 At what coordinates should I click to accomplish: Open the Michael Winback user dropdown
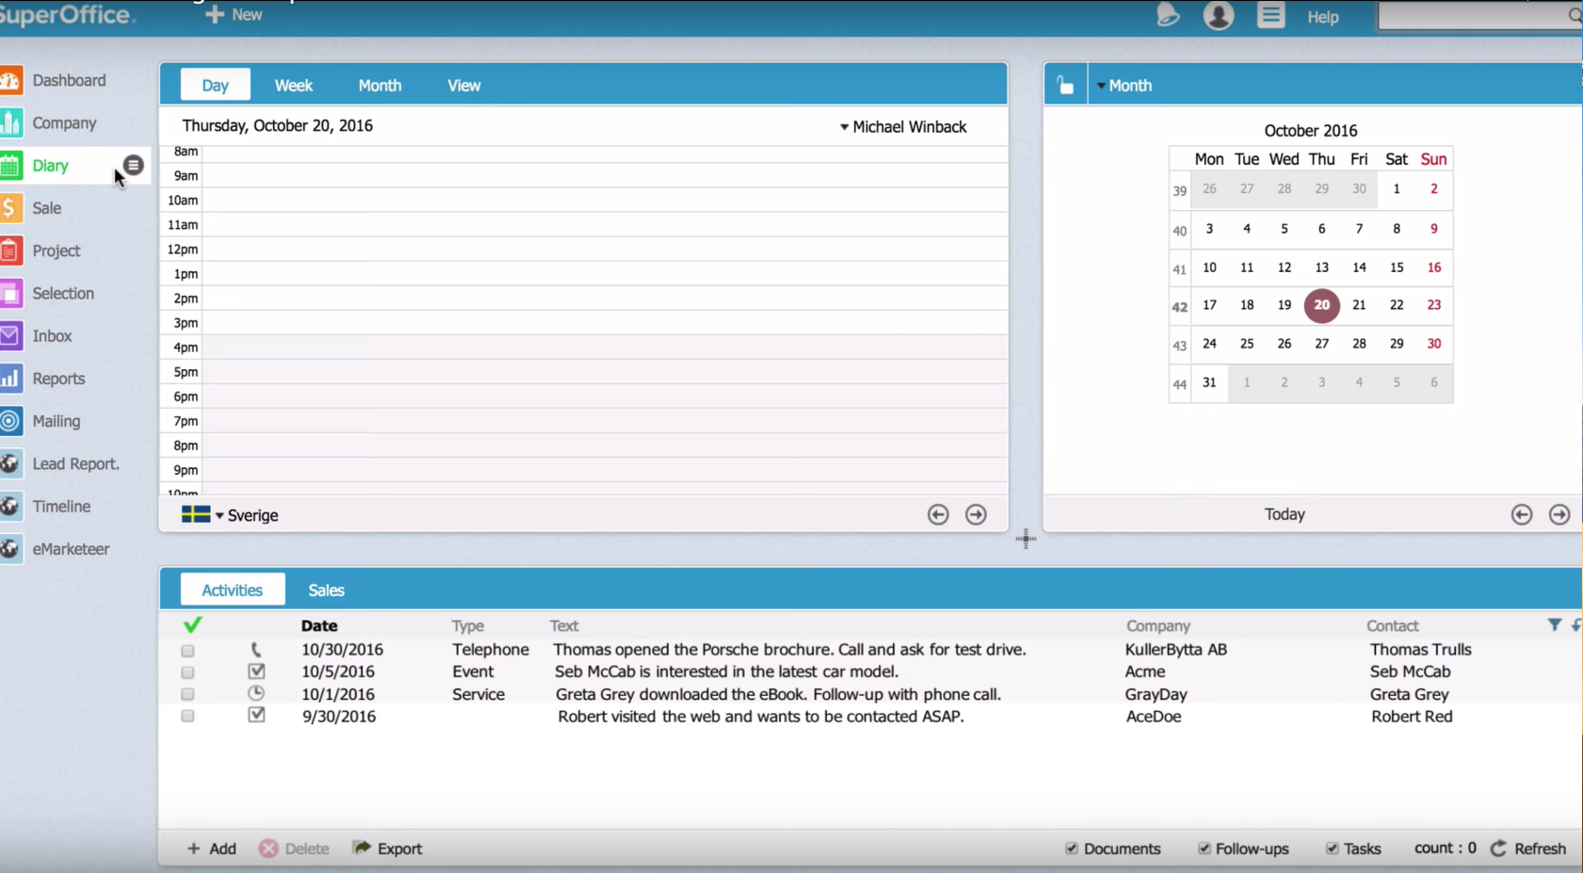pos(903,127)
